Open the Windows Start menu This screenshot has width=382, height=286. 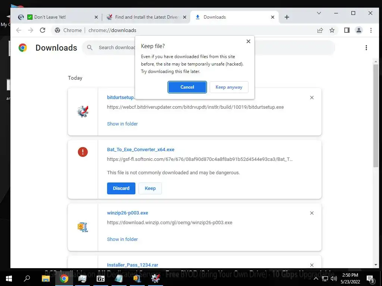(x=9, y=279)
